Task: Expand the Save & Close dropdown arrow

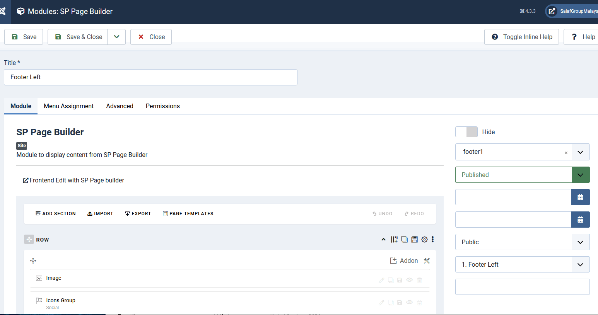Action: click(x=116, y=37)
